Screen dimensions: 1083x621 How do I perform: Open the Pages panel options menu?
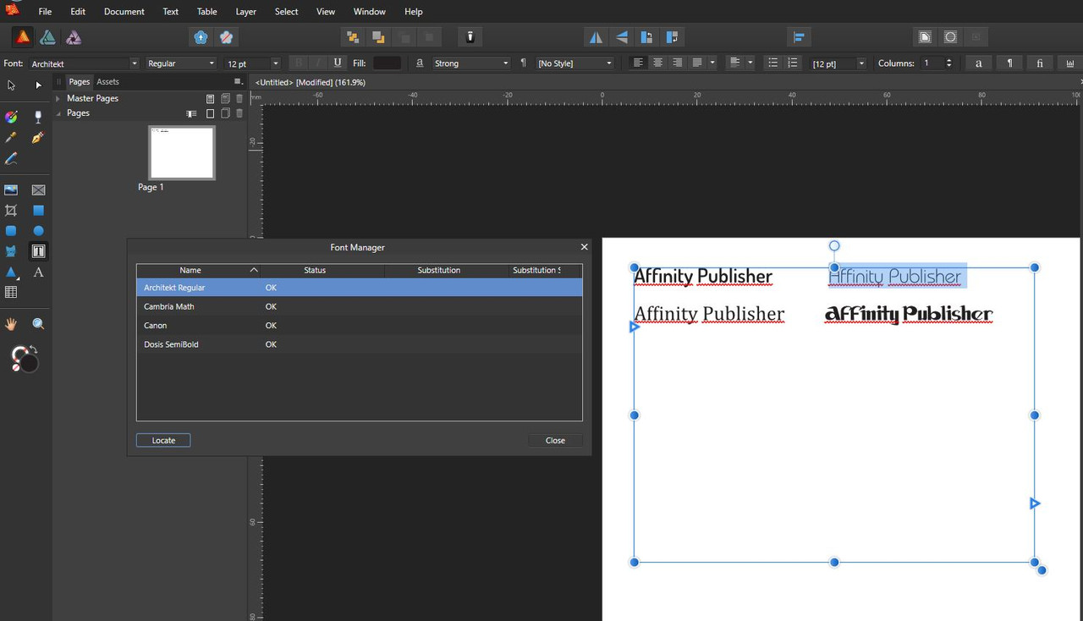[x=238, y=81]
